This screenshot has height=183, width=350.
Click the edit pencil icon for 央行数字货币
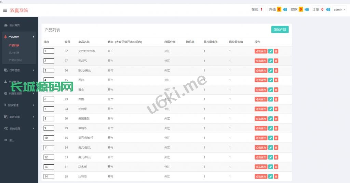[270, 51]
